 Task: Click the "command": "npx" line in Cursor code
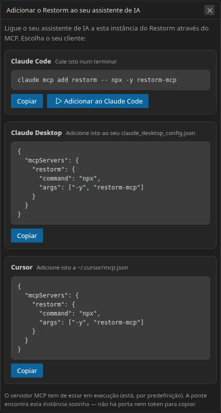[x=70, y=313]
